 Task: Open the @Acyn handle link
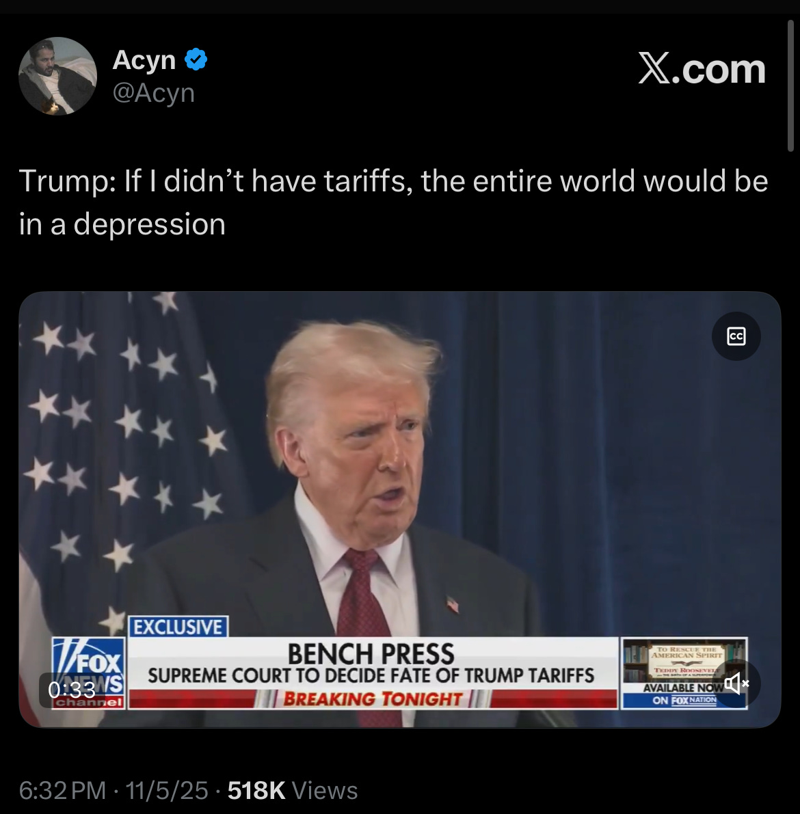click(154, 94)
